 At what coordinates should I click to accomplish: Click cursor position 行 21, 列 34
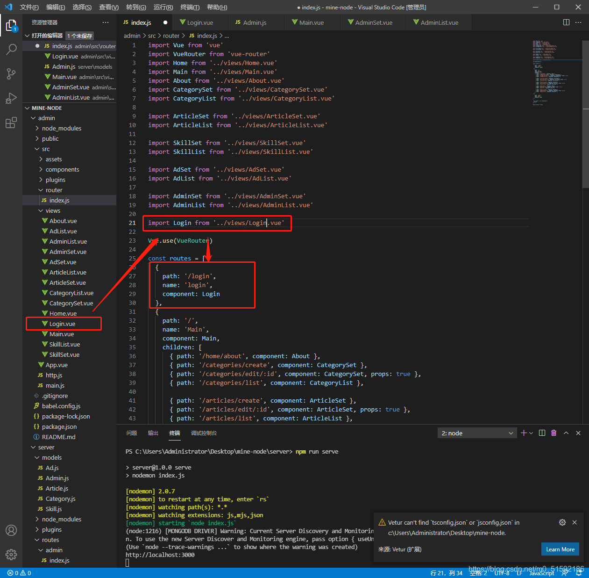point(447,573)
